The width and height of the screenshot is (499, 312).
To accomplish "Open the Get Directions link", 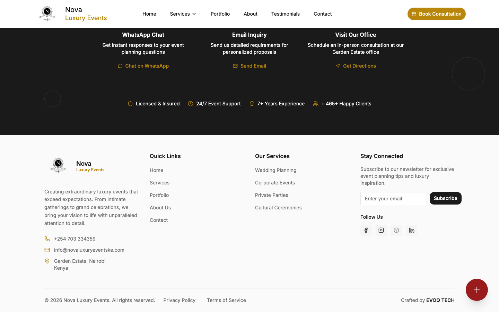I will click(x=356, y=66).
